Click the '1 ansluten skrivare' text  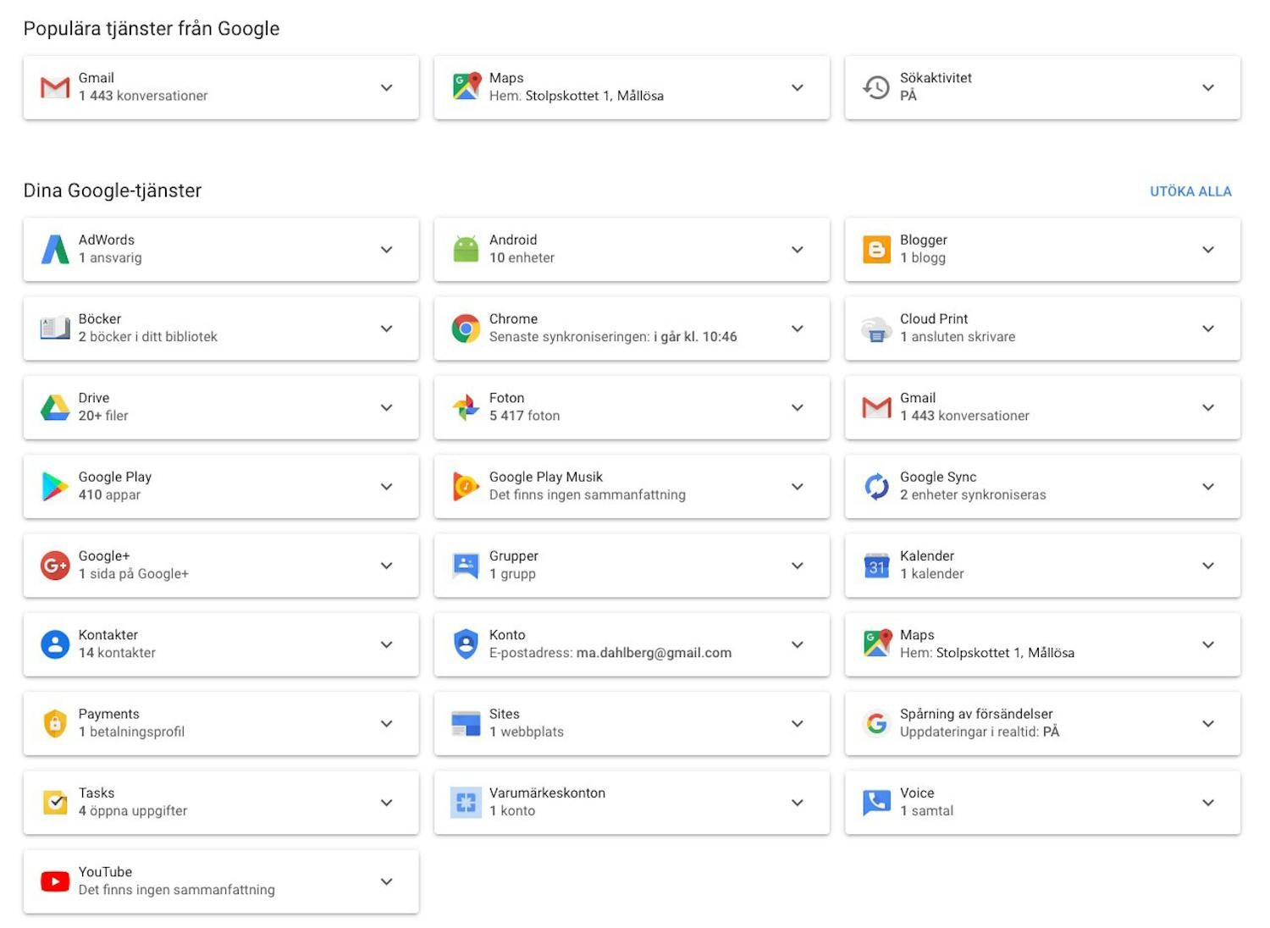tap(958, 337)
